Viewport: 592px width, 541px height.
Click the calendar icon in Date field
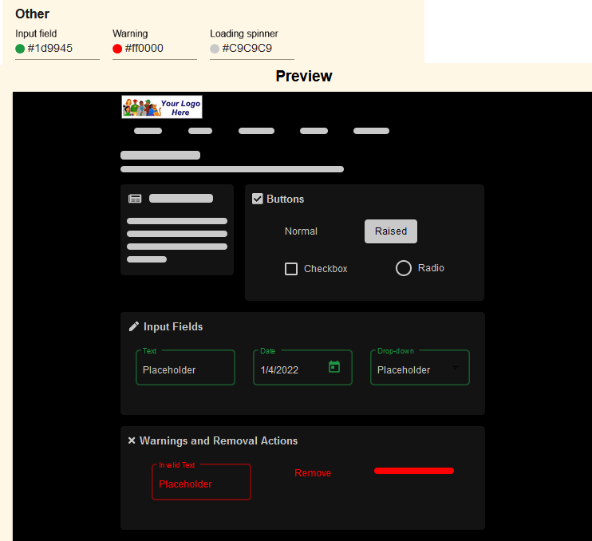coord(334,367)
